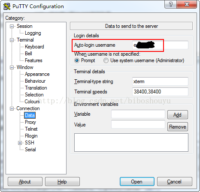Click the Value label

(x=80, y=125)
